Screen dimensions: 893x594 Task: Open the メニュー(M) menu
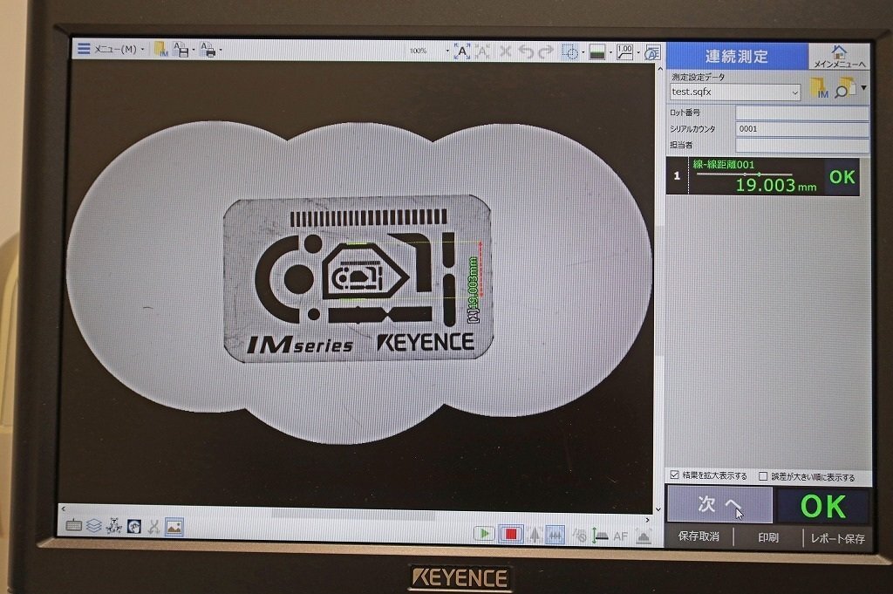pos(111,49)
